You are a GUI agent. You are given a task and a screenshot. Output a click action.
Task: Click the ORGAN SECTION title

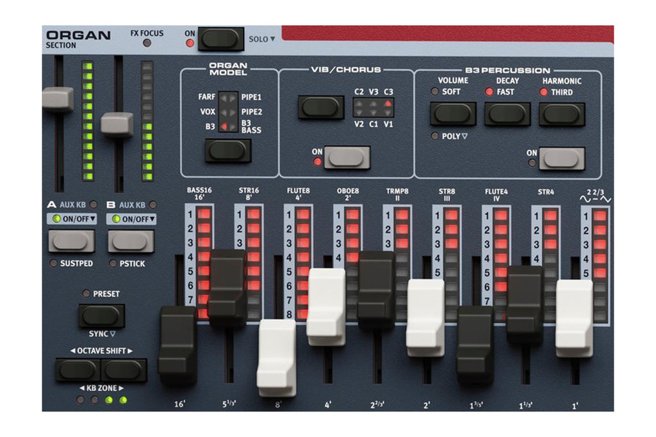pyautogui.click(x=78, y=39)
